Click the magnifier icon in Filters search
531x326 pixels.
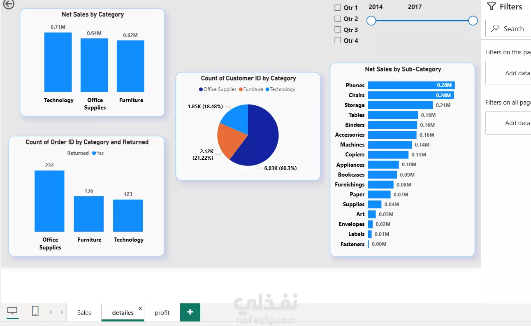495,29
